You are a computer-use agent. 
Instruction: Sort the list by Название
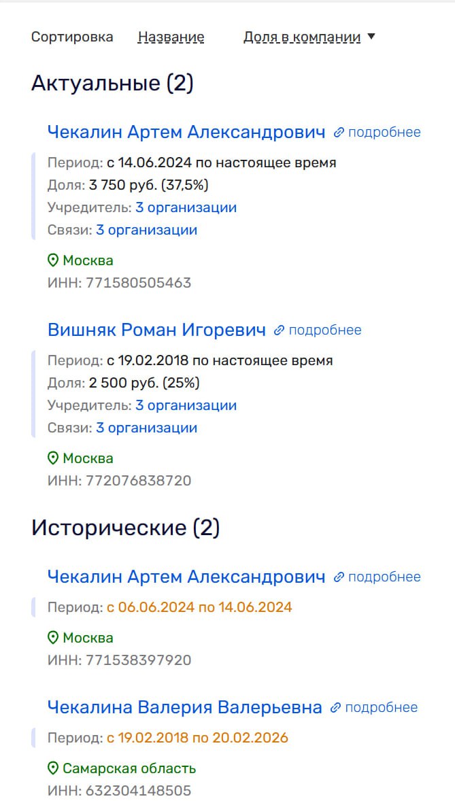pos(171,37)
